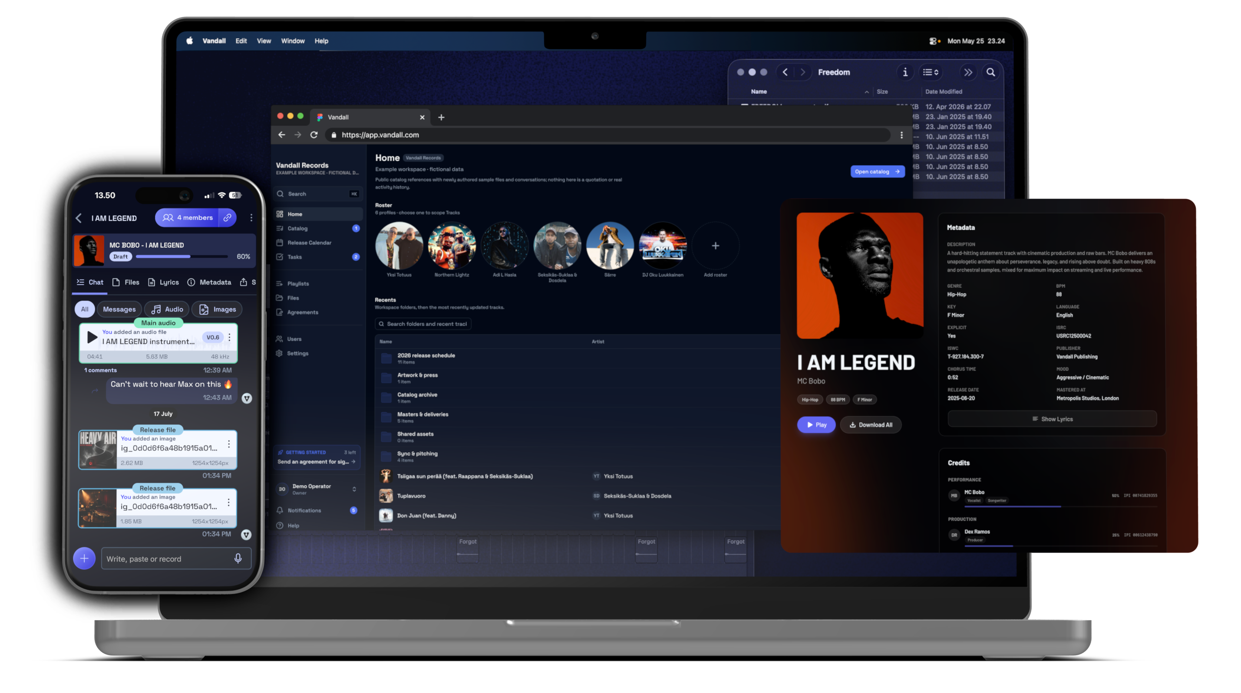Open the Tuplavuoro track row
This screenshot has width=1241, height=693.
[x=578, y=496]
